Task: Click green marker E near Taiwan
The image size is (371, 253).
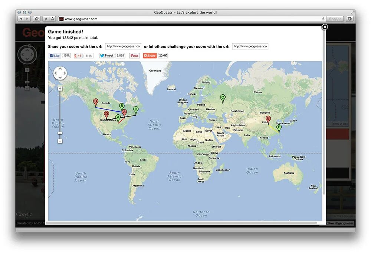Action: coord(279,128)
